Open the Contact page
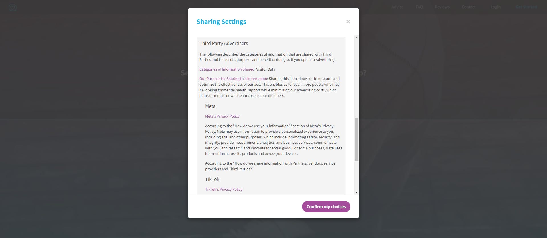 469,7
